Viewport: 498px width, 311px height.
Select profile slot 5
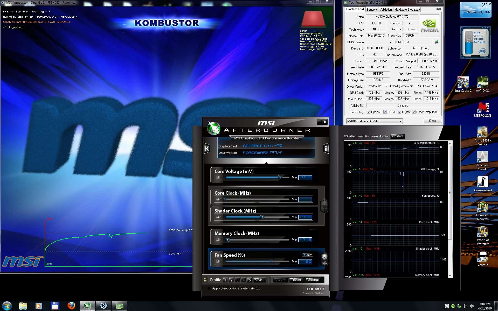[x=250, y=280]
